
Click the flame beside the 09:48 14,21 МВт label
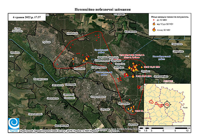point(142,67)
